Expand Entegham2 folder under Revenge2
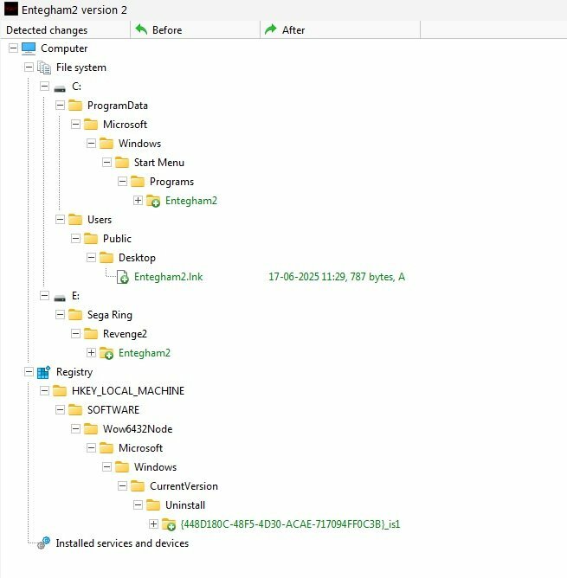Screen dimensions: 567x578 [x=91, y=352]
